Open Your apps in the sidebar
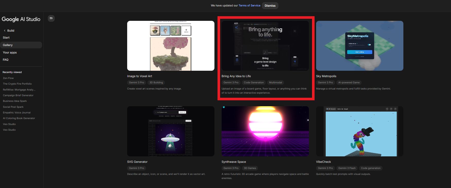 10,52
